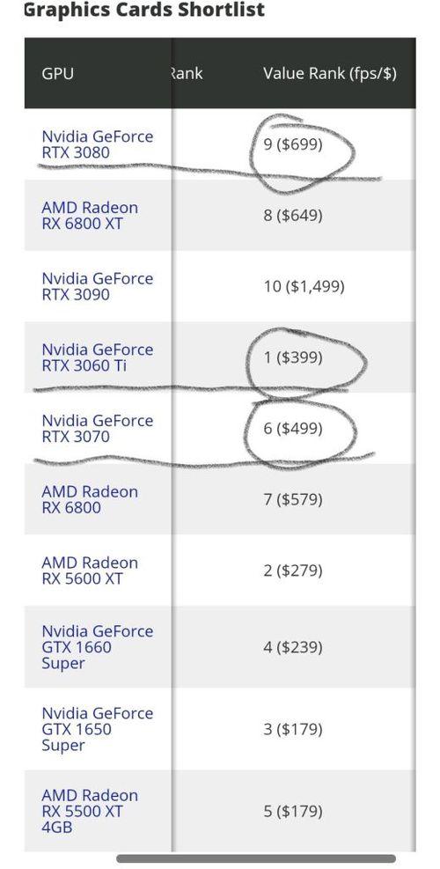
Task: Select the GPU column header
Action: coord(57,73)
